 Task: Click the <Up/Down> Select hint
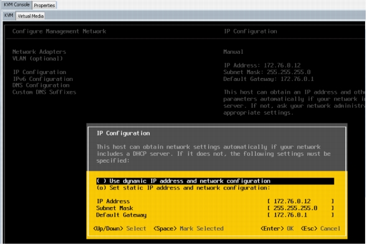coord(119,229)
